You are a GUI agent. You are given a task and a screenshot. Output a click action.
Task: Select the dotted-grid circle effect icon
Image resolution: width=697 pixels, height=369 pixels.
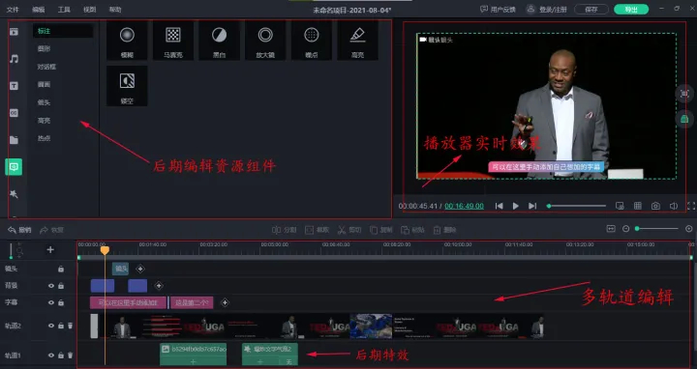[312, 41]
